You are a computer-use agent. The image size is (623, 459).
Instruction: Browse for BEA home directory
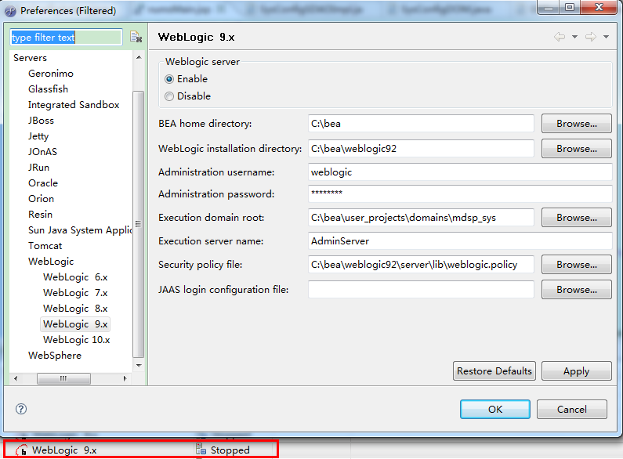point(577,124)
